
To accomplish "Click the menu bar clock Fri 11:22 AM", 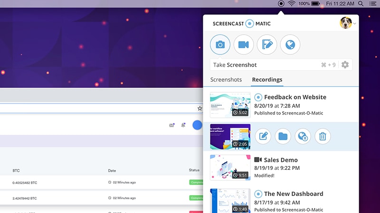I will 340,4.
